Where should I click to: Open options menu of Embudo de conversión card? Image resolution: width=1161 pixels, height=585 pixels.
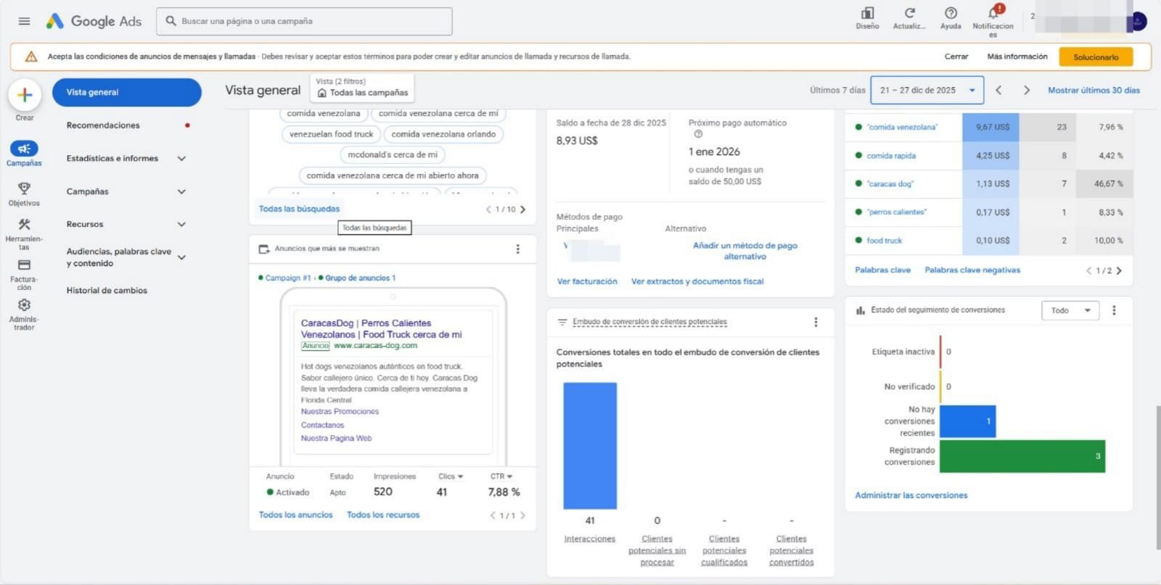pyautogui.click(x=816, y=322)
